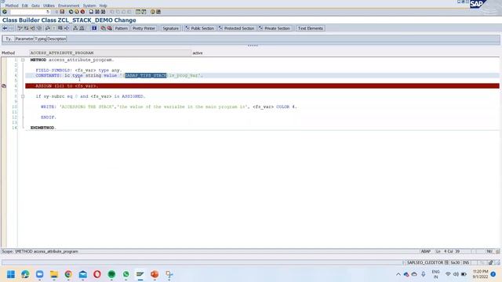Open Text Elements
Image resolution: width=502 pixels, height=282 pixels.
click(x=310, y=28)
